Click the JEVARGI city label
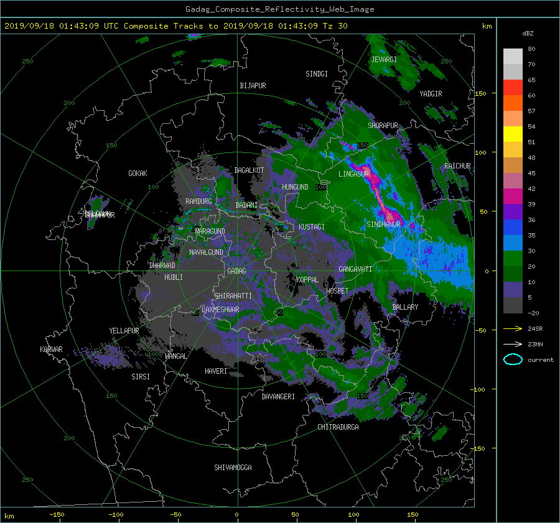 click(x=384, y=60)
